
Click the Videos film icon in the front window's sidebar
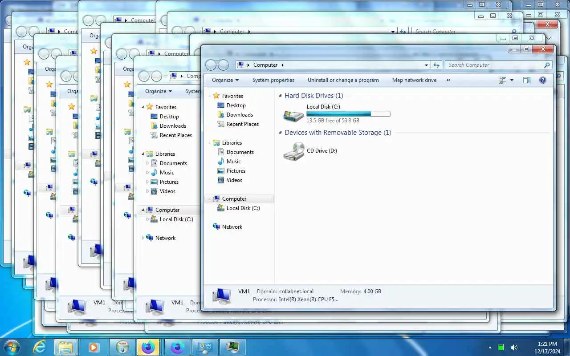pyautogui.click(x=221, y=180)
